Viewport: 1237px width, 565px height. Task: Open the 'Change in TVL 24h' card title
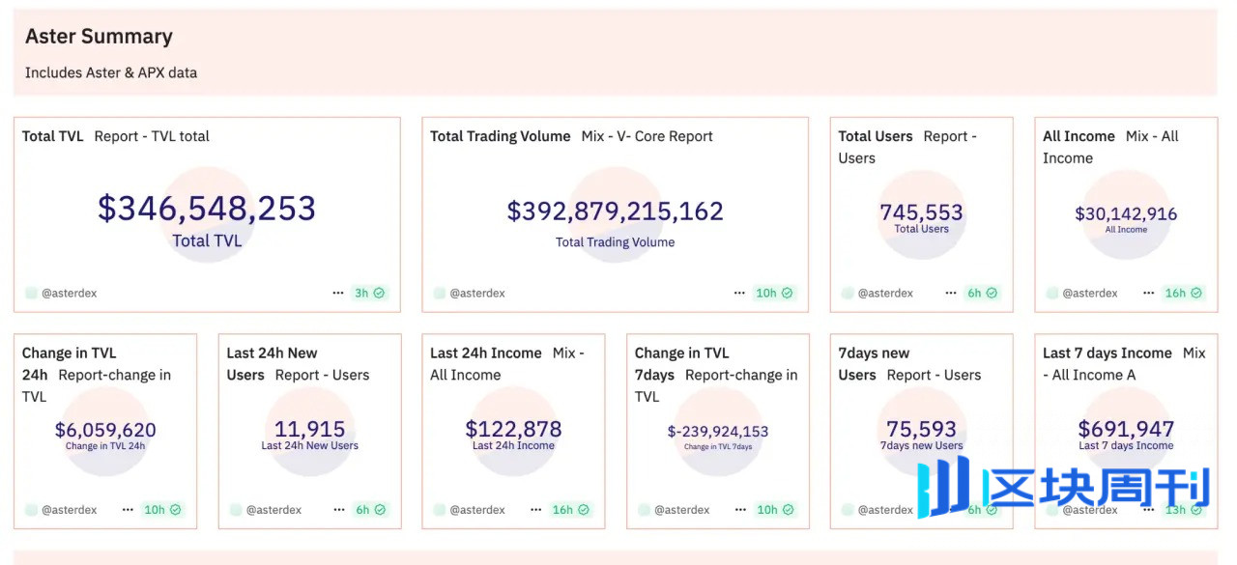(69, 364)
